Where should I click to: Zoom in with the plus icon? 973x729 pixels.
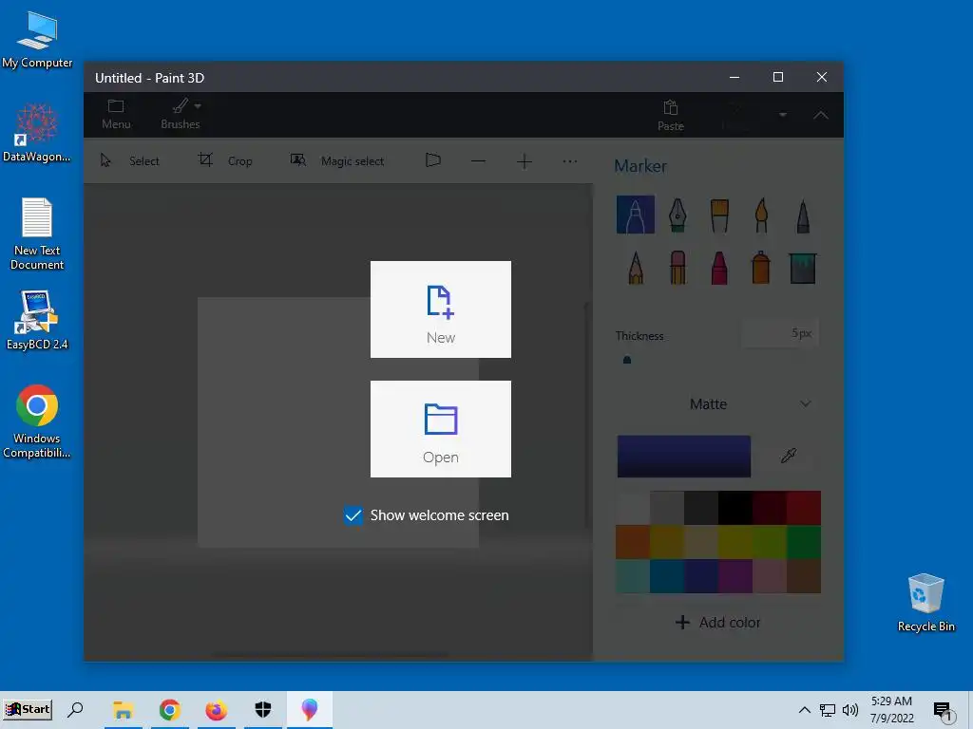525,161
